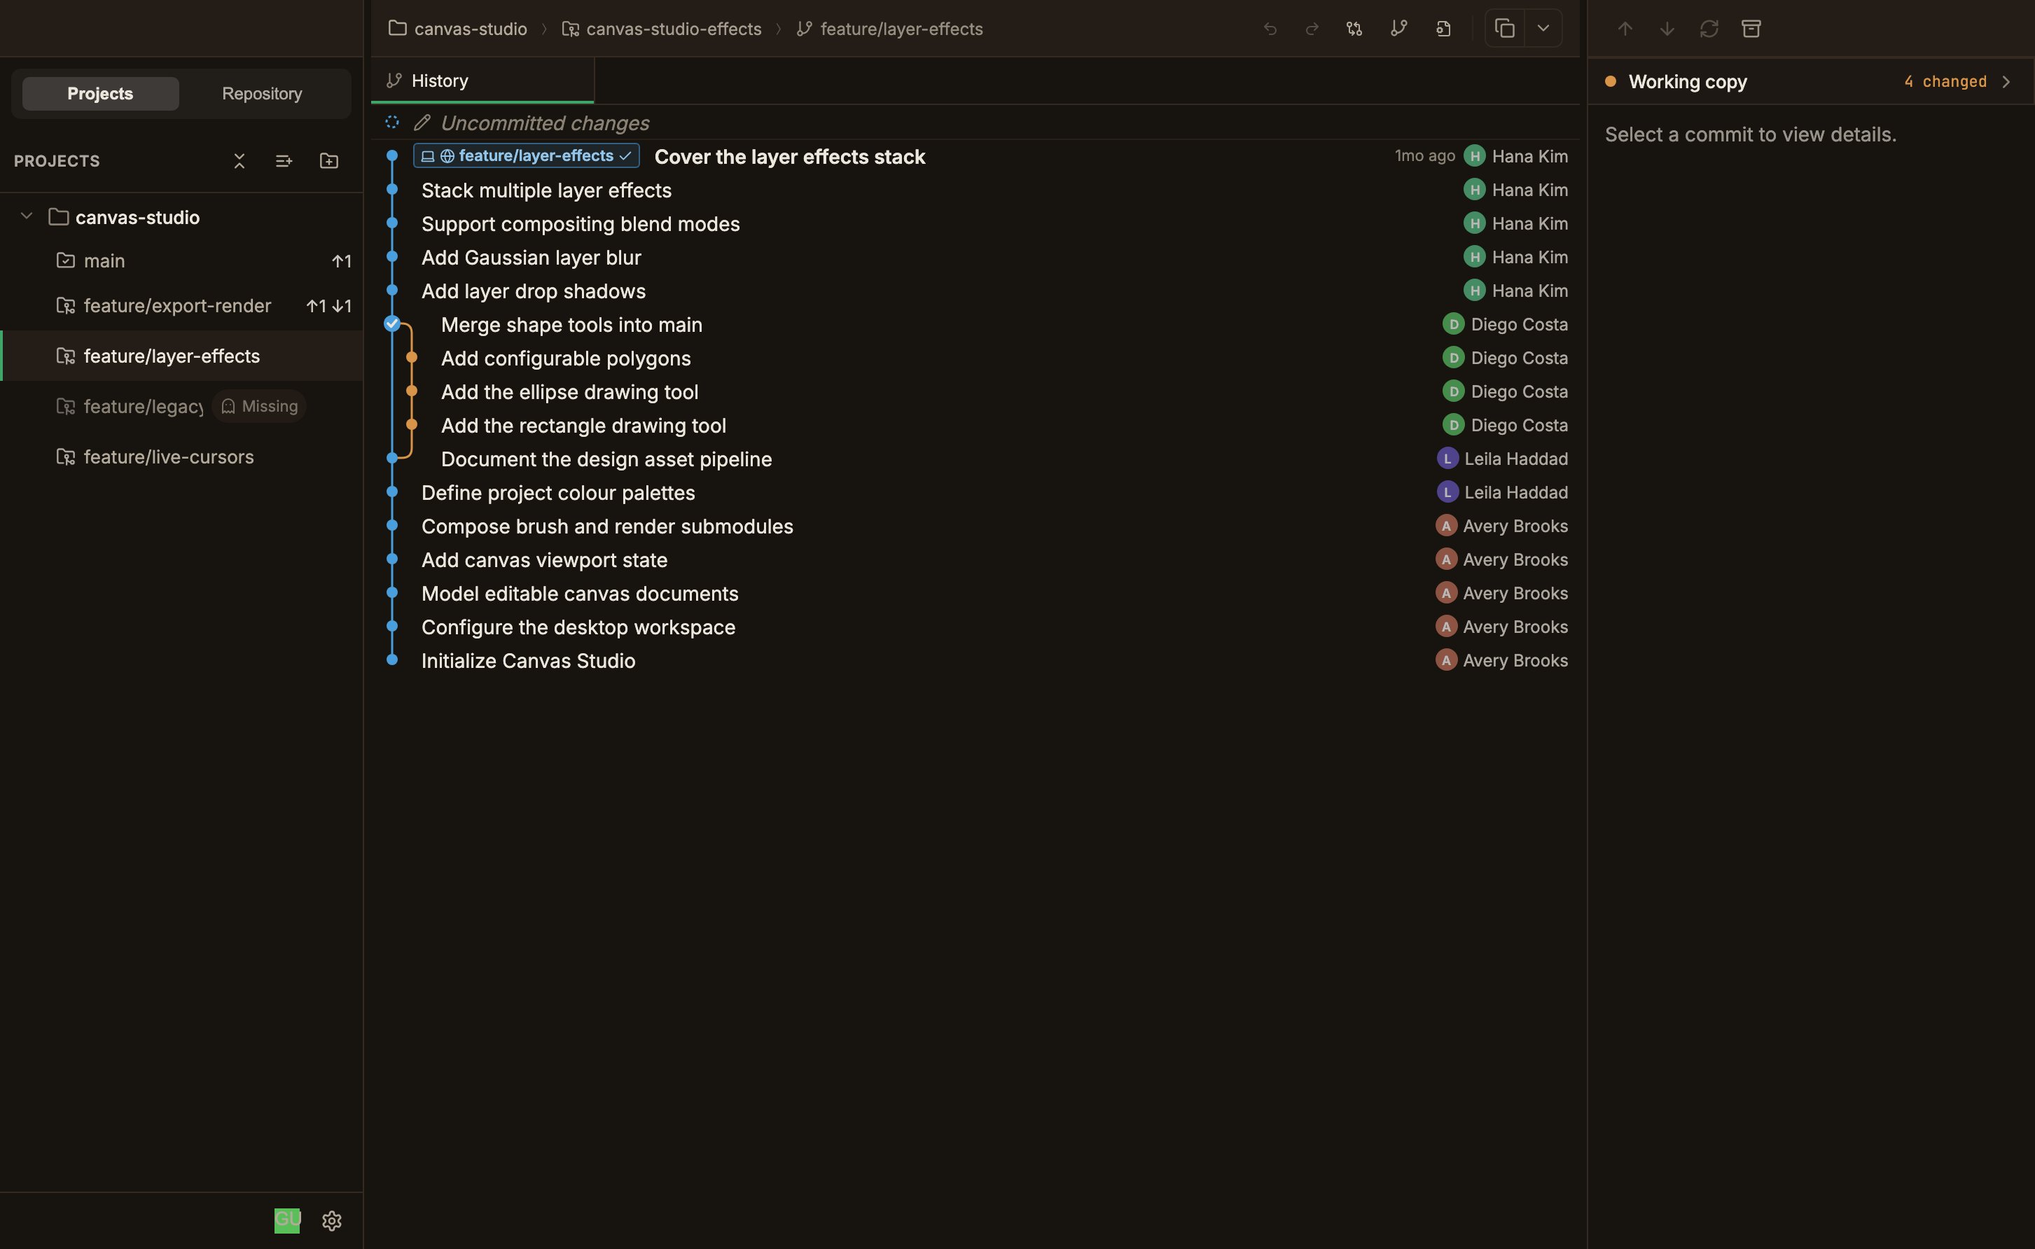Screen dimensions: 2035x1249
Task: Click the canvas-studio-effects breadcrumb
Action: [x=662, y=29]
